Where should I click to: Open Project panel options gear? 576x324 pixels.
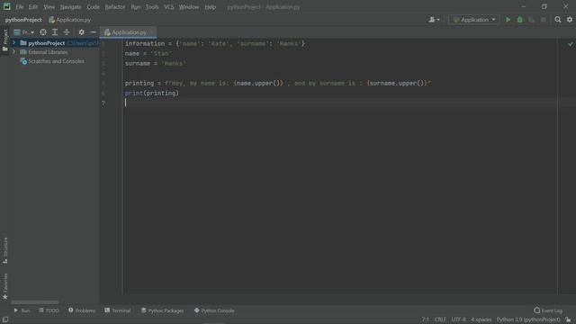[82, 32]
